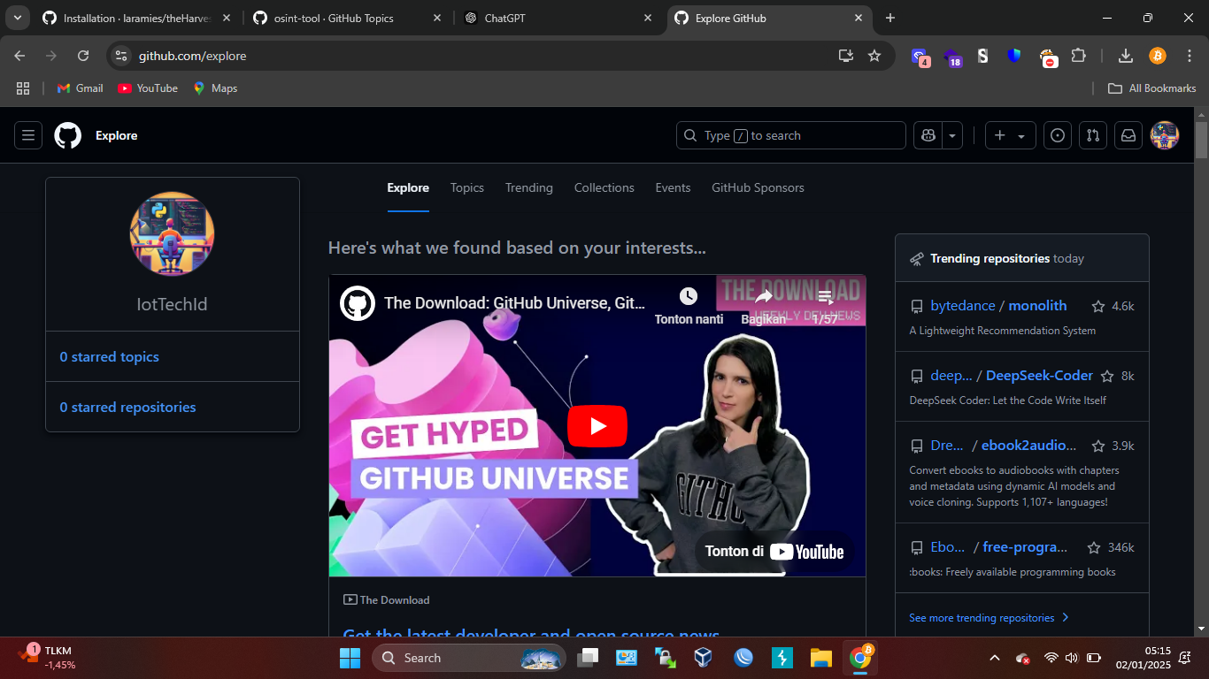1209x679 pixels.
Task: Open the Gmail bookmark
Action: (x=80, y=88)
